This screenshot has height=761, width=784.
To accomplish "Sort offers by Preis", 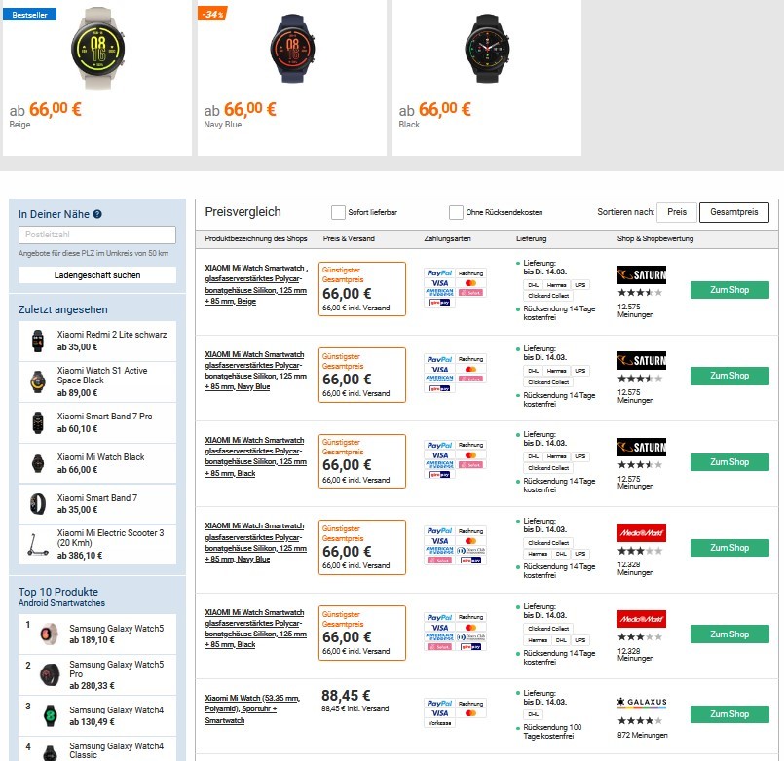I will click(x=677, y=212).
